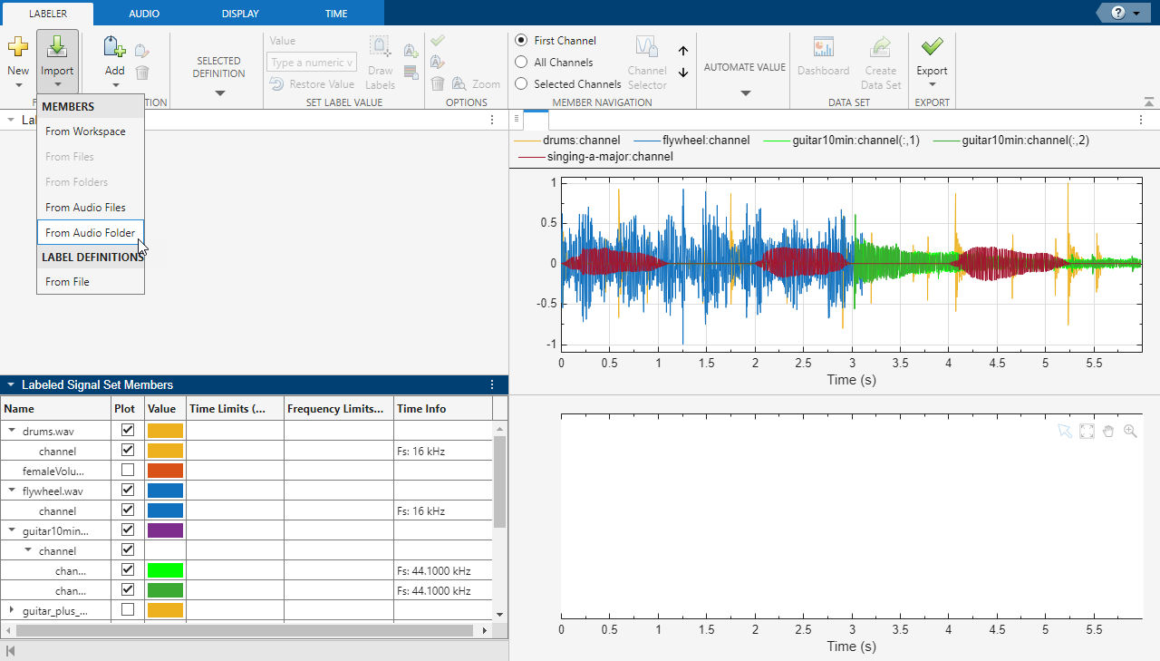Expand the guitar_plus tree node

tap(12, 610)
